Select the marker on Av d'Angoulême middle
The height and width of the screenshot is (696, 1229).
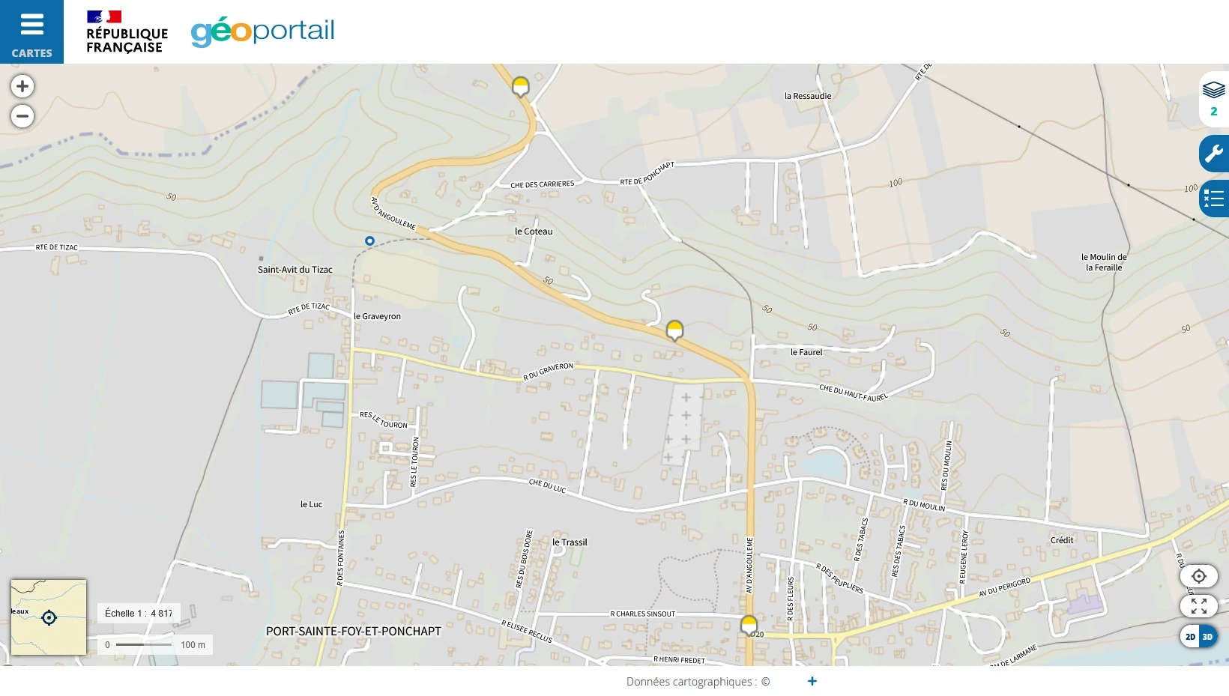[x=675, y=330]
